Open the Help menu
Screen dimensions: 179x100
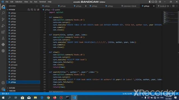[x=50, y=2]
